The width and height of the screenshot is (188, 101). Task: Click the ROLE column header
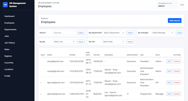(x=158, y=55)
